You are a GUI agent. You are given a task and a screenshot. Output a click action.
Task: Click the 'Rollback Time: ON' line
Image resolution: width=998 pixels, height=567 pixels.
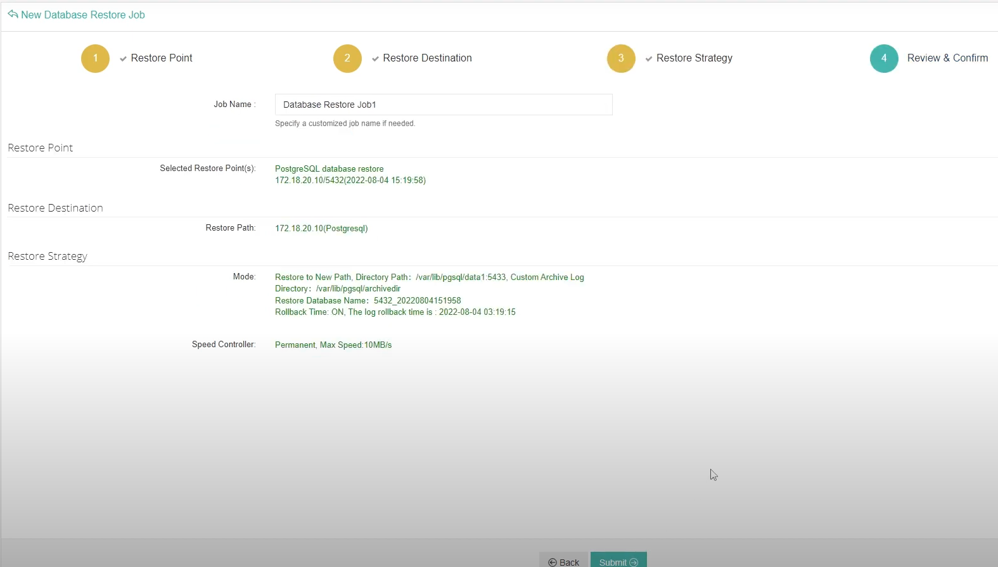click(x=395, y=312)
